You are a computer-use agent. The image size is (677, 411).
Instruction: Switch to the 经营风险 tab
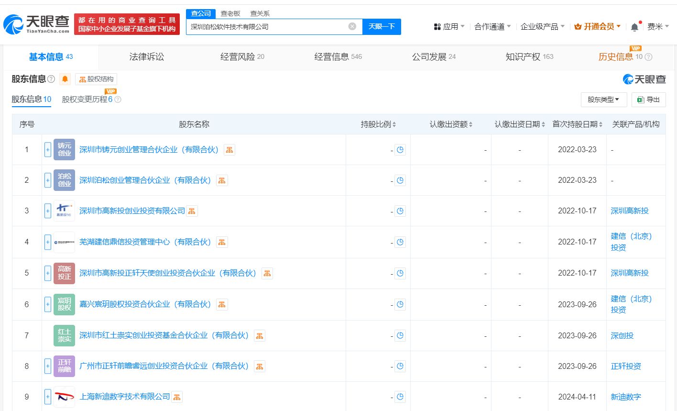(242, 57)
